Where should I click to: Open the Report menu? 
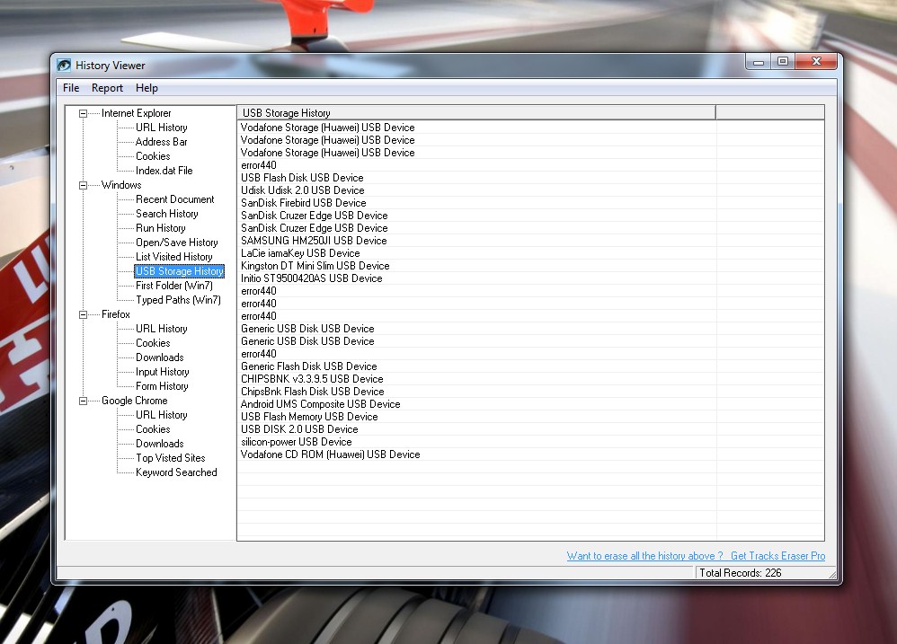tap(107, 88)
